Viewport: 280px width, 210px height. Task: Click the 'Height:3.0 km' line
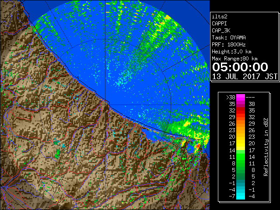(x=231, y=52)
